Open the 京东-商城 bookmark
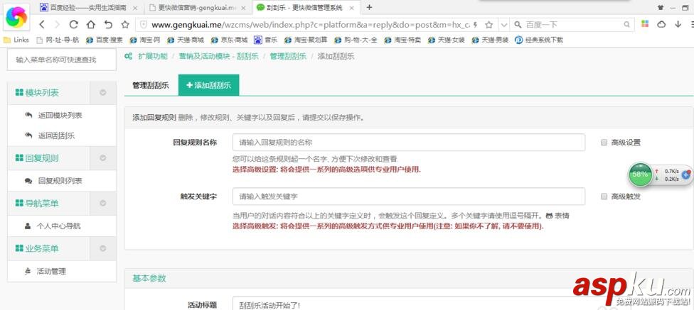This screenshot has height=310, width=694. [x=229, y=40]
